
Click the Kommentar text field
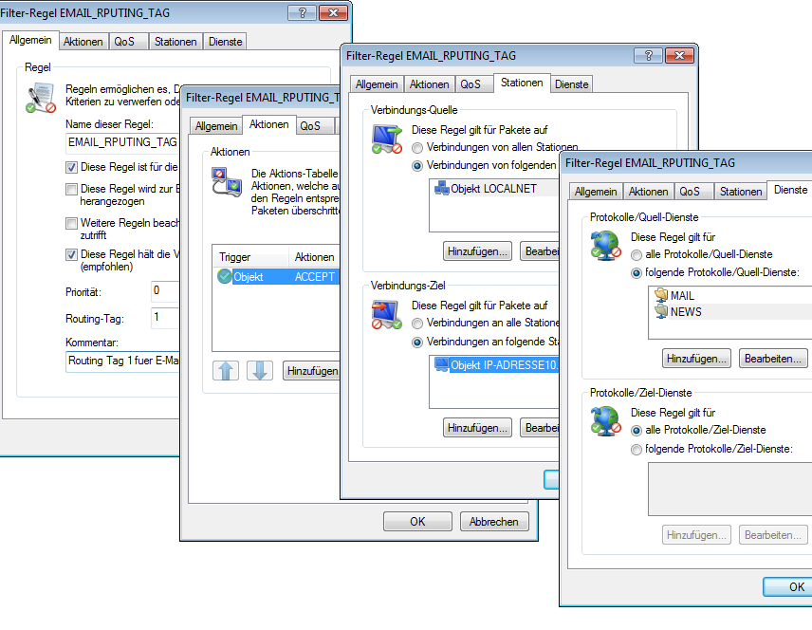[121, 361]
